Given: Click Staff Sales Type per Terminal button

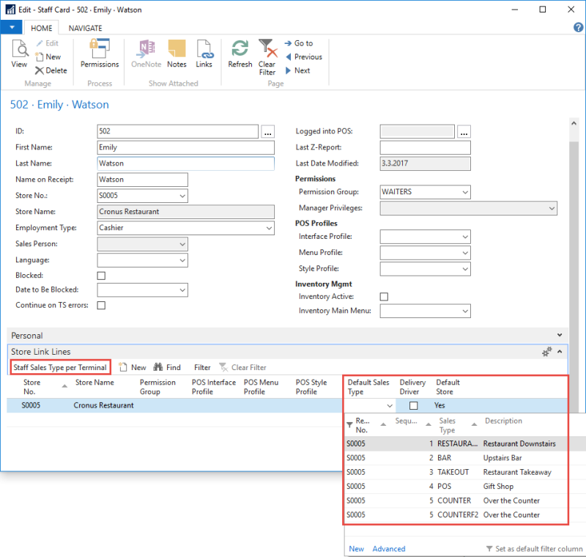Looking at the screenshot, I should (60, 367).
